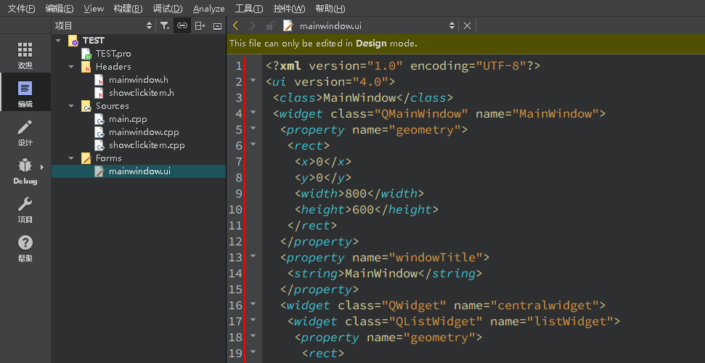705x363 pixels.
Task: Select showclickitem.h file
Action: click(x=141, y=93)
